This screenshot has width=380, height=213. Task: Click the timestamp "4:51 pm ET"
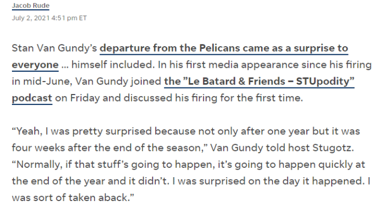pyautogui.click(x=69, y=18)
